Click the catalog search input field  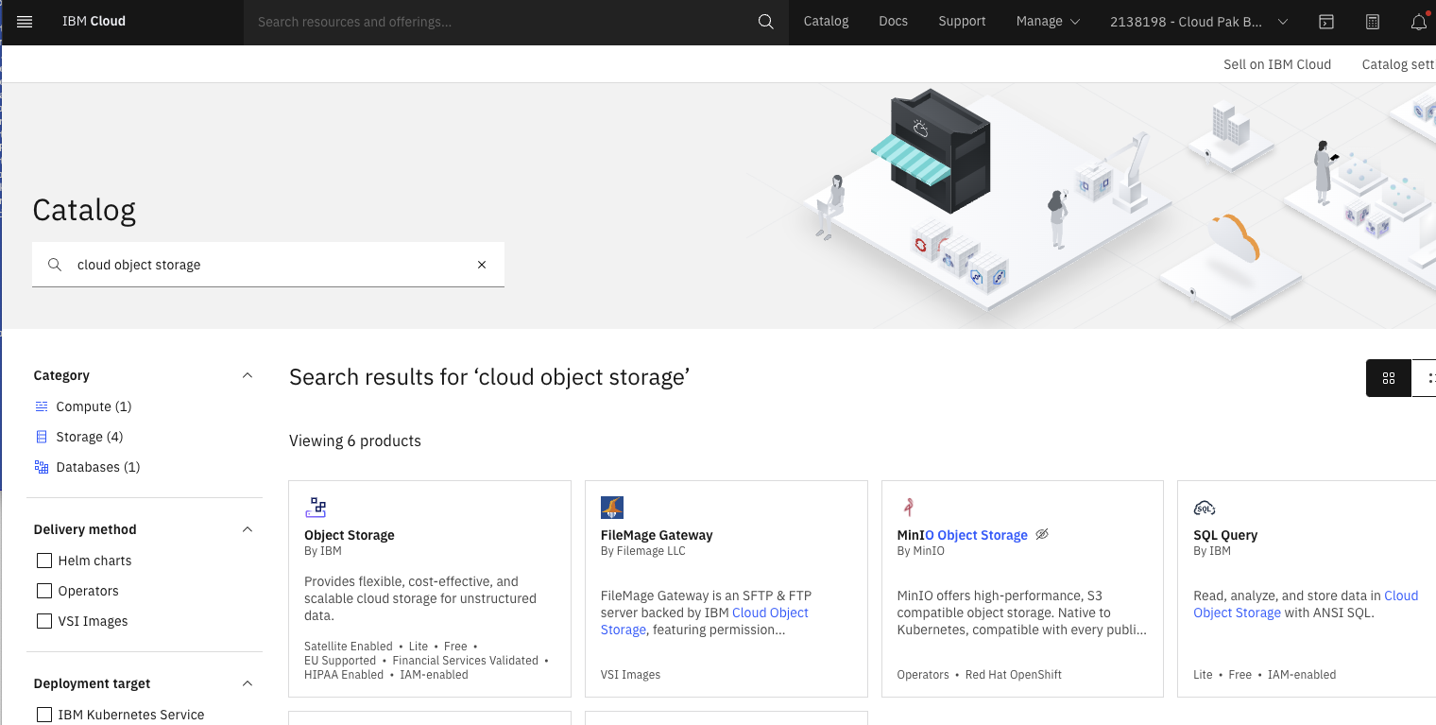pos(268,265)
